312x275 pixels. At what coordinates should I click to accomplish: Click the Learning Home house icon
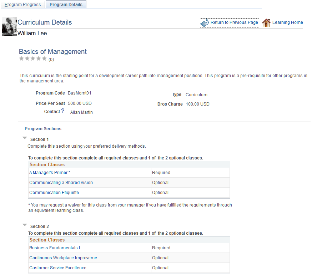[x=266, y=22]
